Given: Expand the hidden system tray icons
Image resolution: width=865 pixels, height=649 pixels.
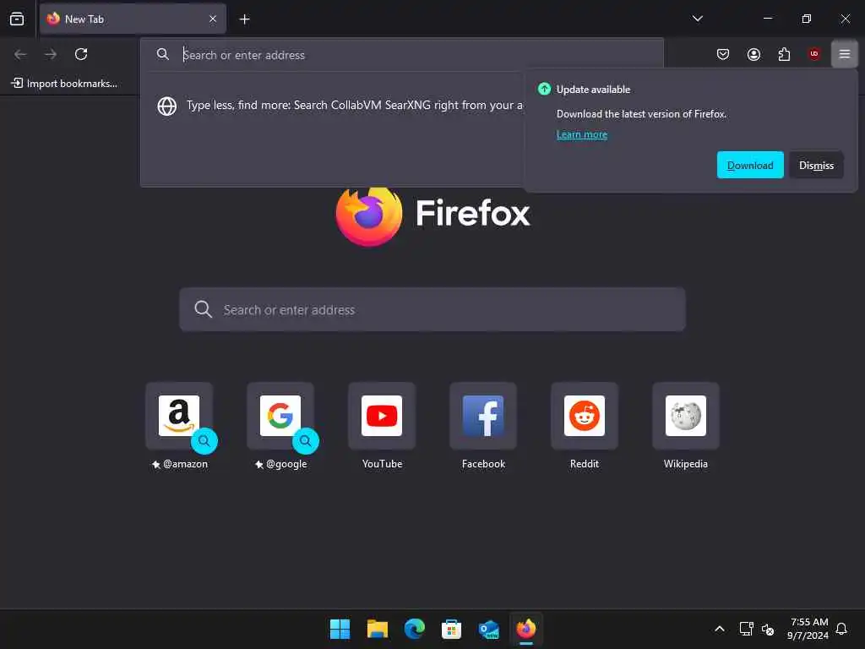Looking at the screenshot, I should pyautogui.click(x=720, y=629).
